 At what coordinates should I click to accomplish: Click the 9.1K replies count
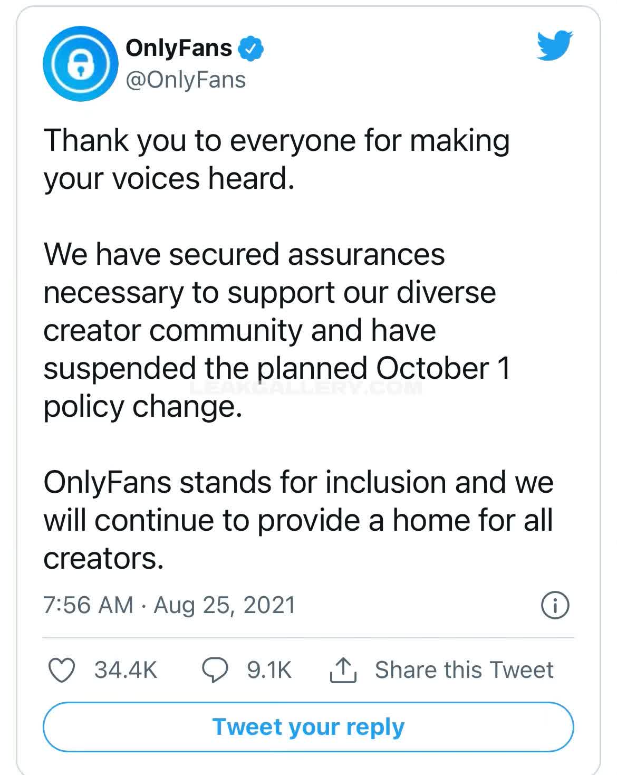click(269, 670)
